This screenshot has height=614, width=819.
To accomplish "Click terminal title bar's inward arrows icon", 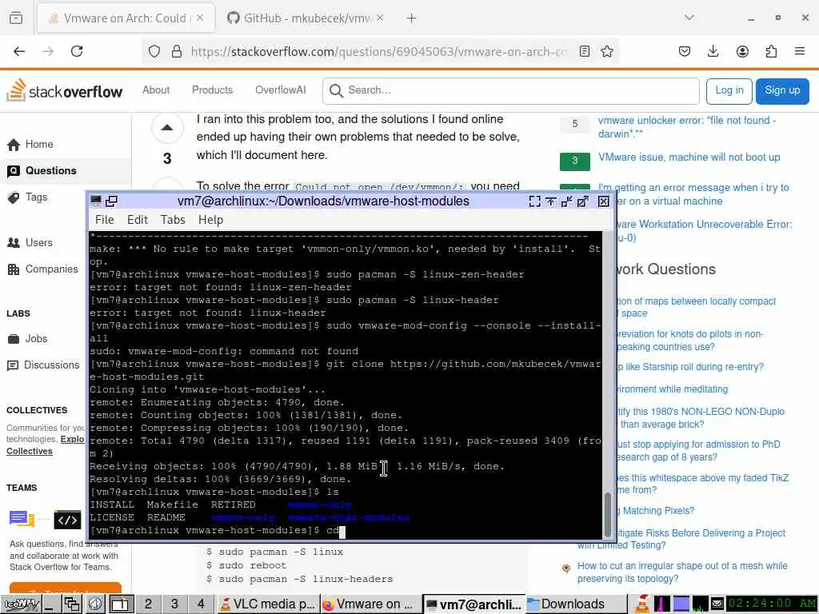I will (x=567, y=201).
